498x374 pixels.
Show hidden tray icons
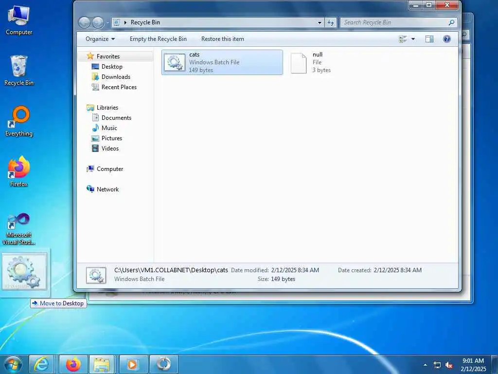click(425, 365)
